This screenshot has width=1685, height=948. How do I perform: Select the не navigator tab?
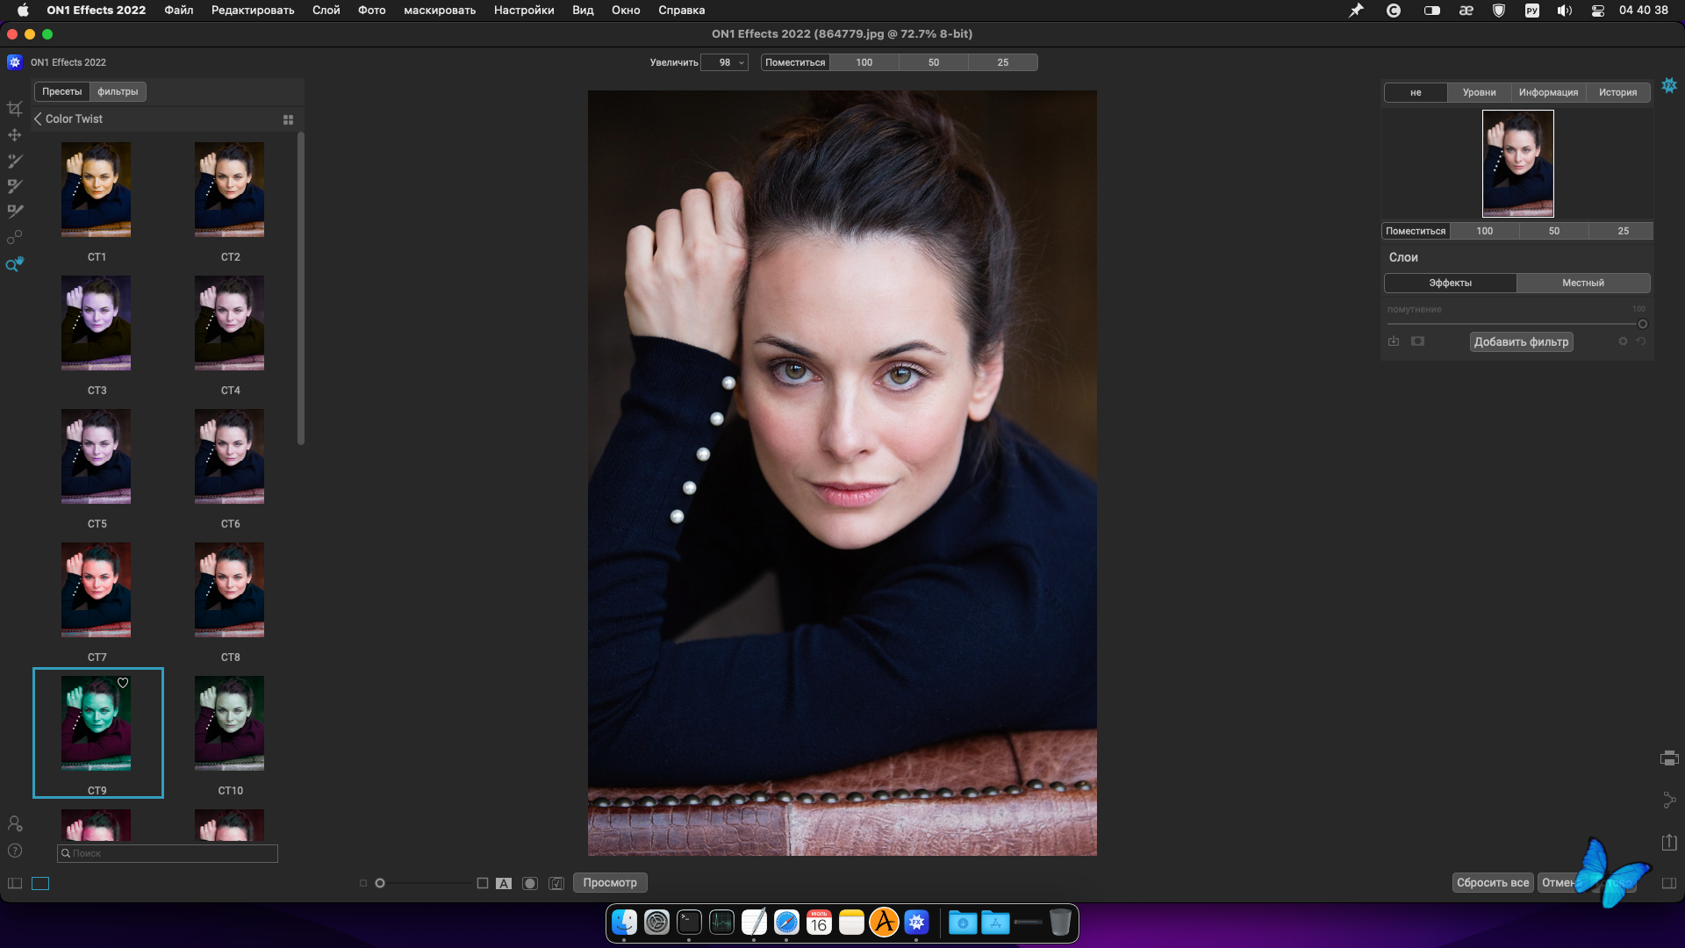click(x=1416, y=92)
